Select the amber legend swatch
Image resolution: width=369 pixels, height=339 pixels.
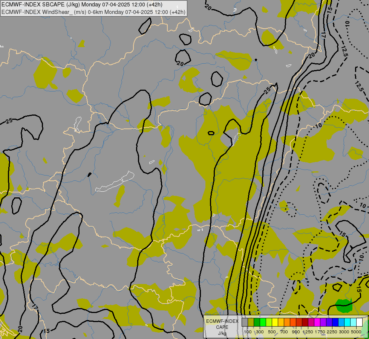pos(281,322)
